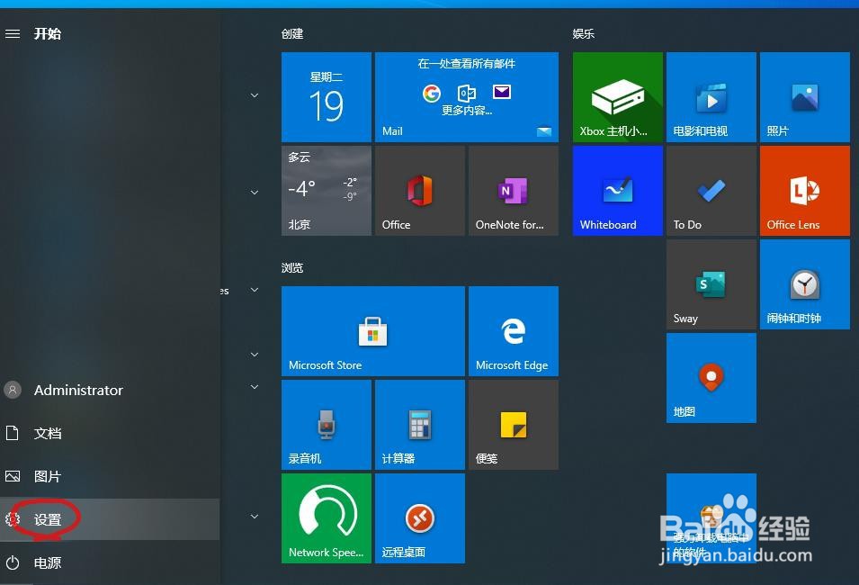Launch the Office tile
859x585 pixels.
[420, 191]
